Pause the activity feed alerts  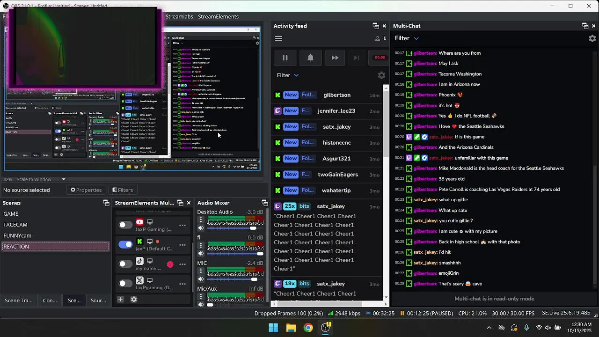tap(285, 58)
